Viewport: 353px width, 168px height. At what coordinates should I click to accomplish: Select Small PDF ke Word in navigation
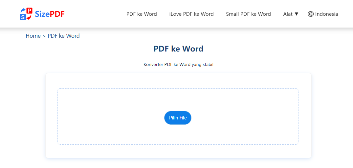[x=248, y=14]
